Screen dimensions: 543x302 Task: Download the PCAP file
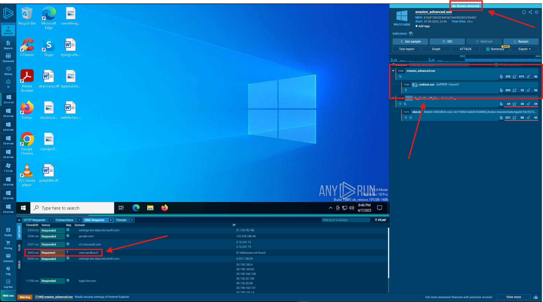point(380,220)
